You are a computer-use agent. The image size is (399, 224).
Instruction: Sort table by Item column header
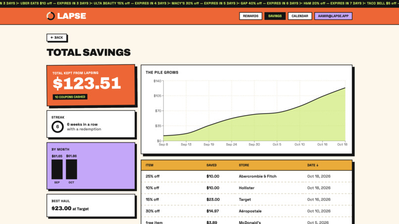tap(150, 165)
